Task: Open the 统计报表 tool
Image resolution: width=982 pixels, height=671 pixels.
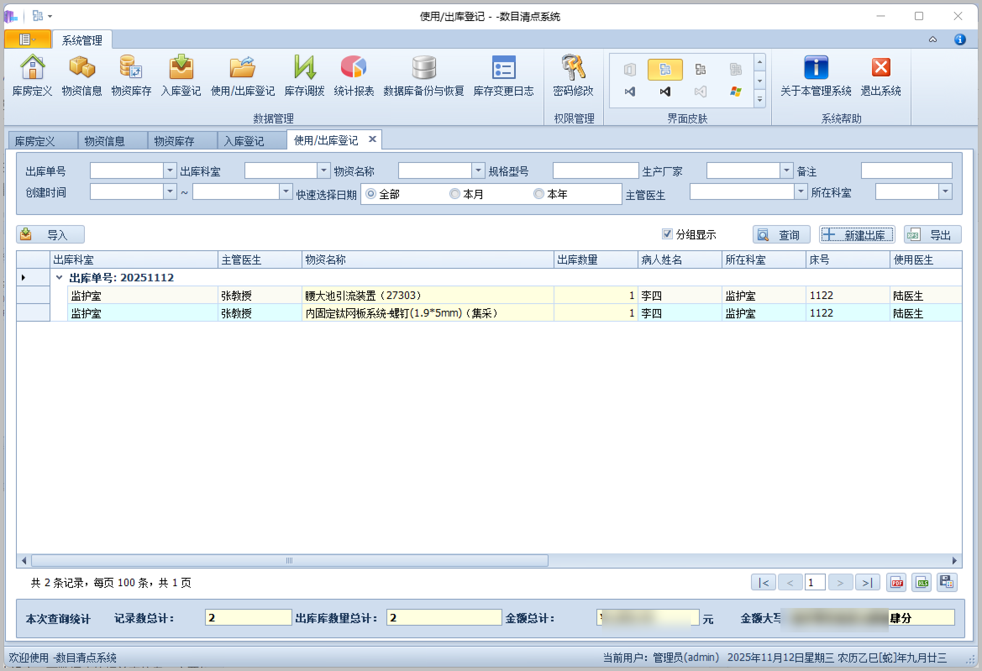Action: (x=354, y=76)
